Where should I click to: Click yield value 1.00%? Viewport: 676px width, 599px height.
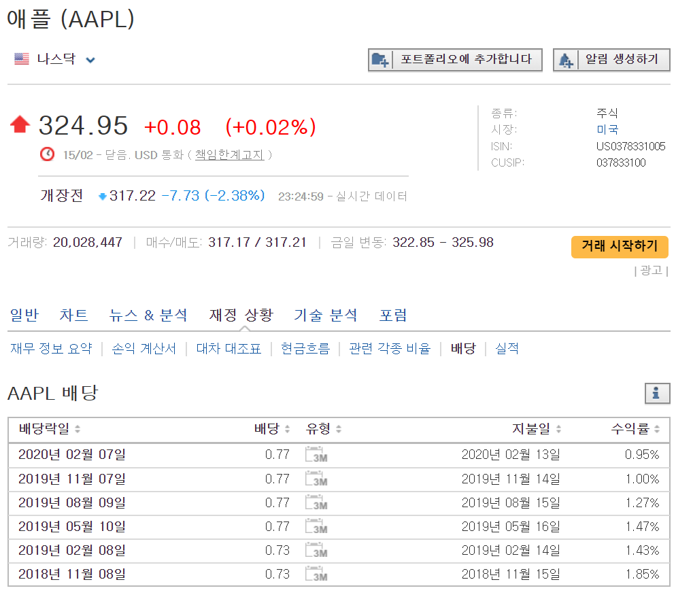(642, 479)
